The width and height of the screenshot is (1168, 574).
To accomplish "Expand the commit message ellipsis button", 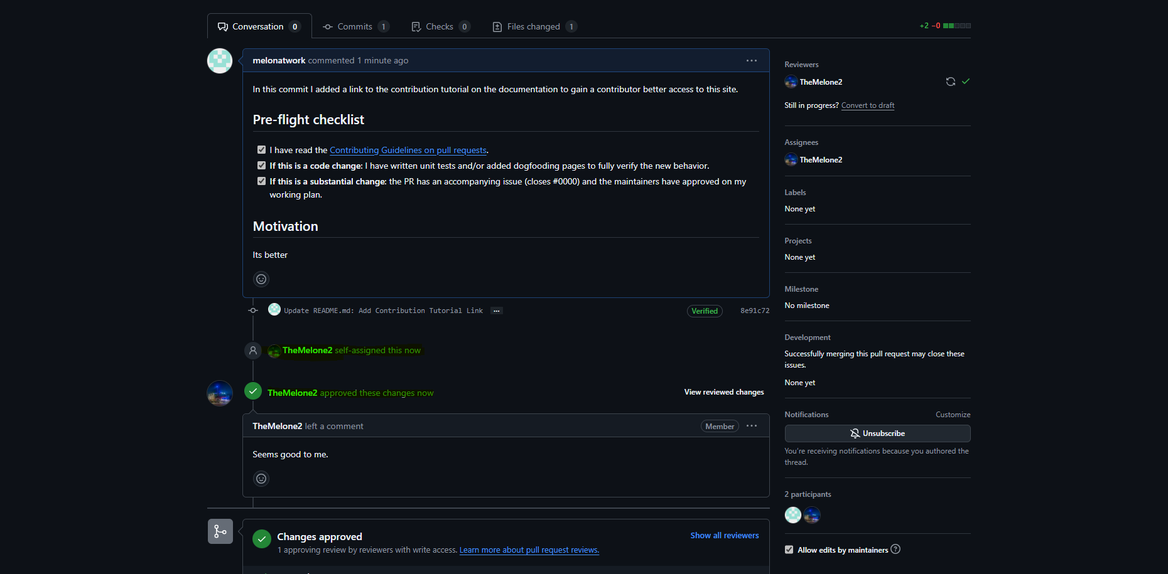I will point(496,311).
